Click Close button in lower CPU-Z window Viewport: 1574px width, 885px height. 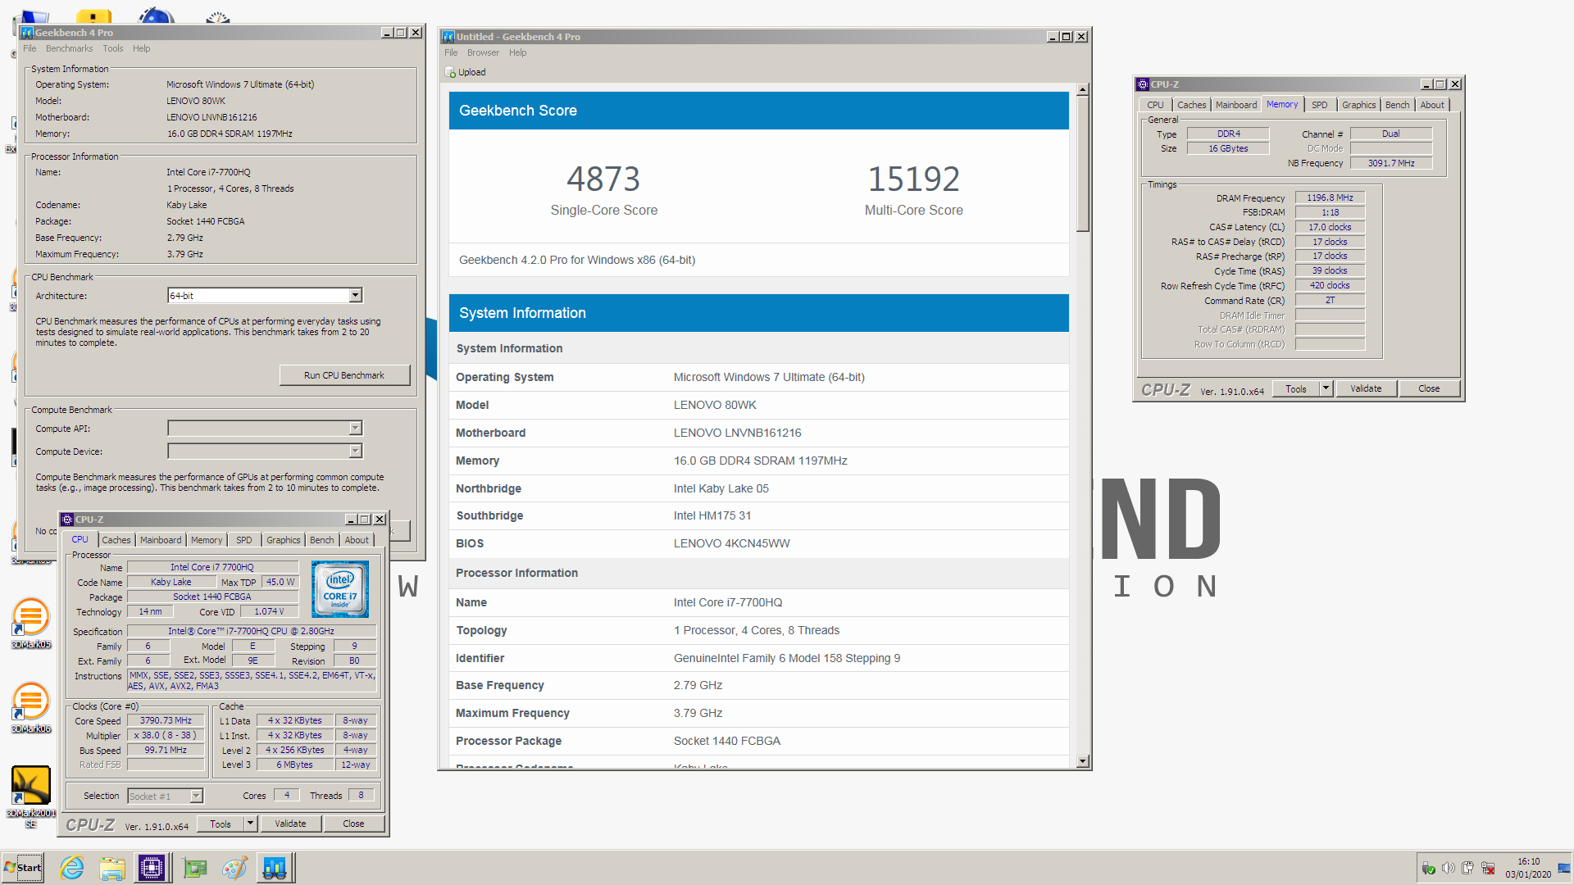tap(353, 824)
